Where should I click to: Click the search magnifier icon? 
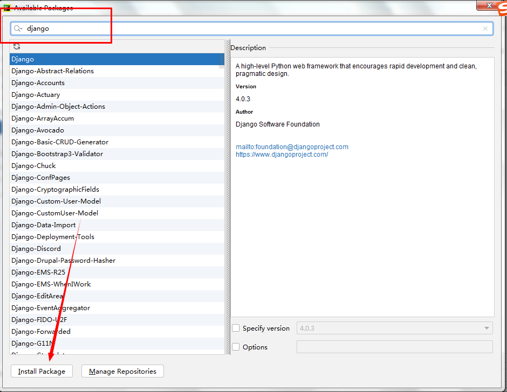tap(18, 29)
